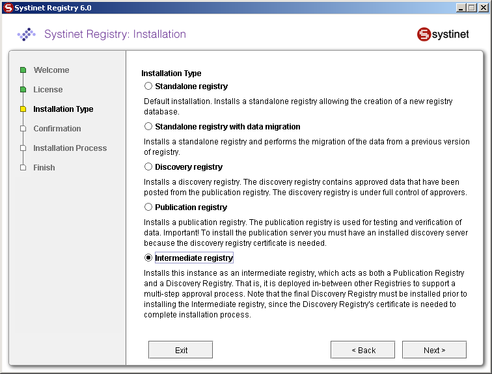Click the Confirmation step label
This screenshot has height=374, width=492.
tap(57, 129)
